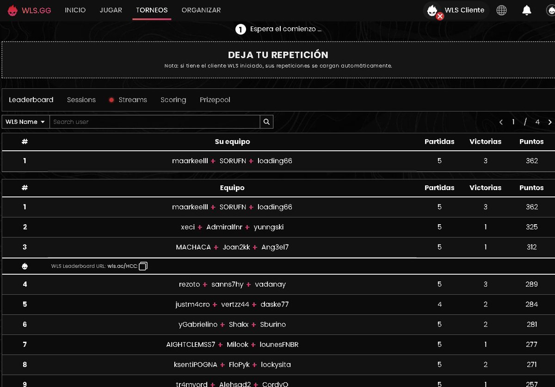Click the wls.ac/HCC link

click(122, 266)
